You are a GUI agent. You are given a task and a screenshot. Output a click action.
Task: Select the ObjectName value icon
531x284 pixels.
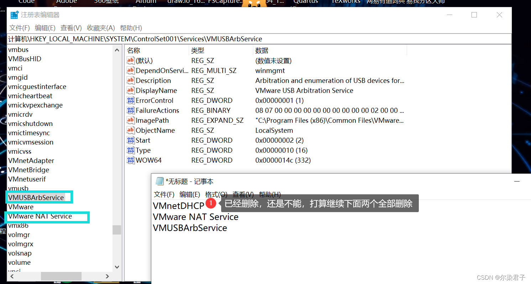pyautogui.click(x=130, y=130)
